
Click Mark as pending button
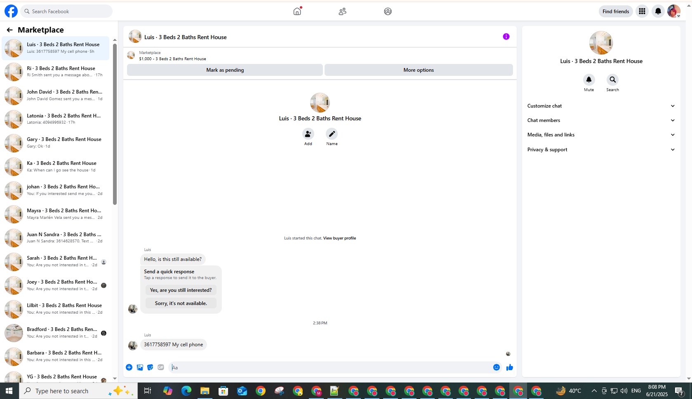[225, 70]
